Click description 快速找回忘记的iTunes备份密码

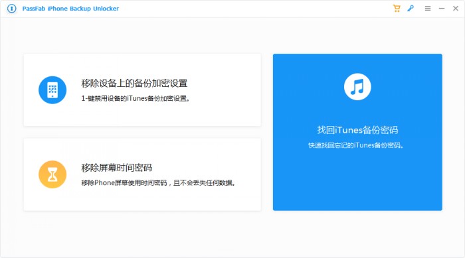[355, 145]
